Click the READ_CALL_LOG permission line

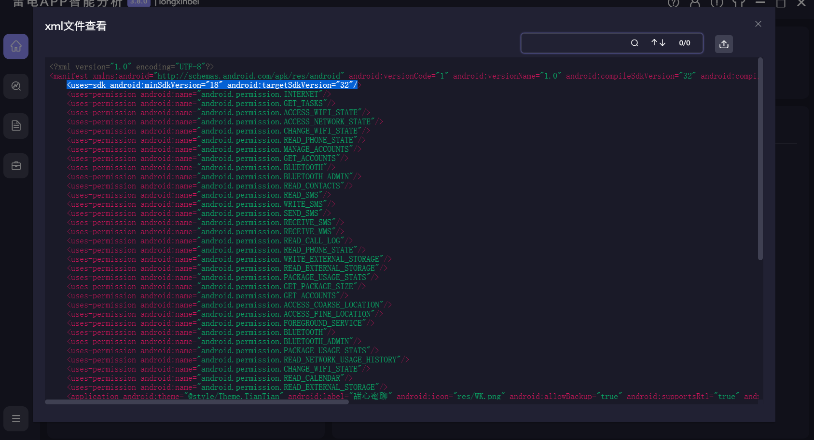pos(209,240)
